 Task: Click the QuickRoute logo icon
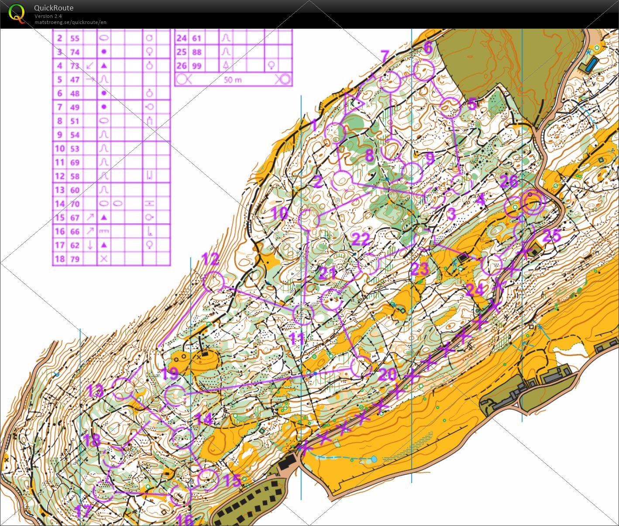(x=17, y=13)
